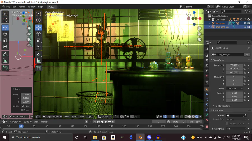Select the Default workspace tab
Viewport: 252px width, 141px height.
click(x=52, y=7)
